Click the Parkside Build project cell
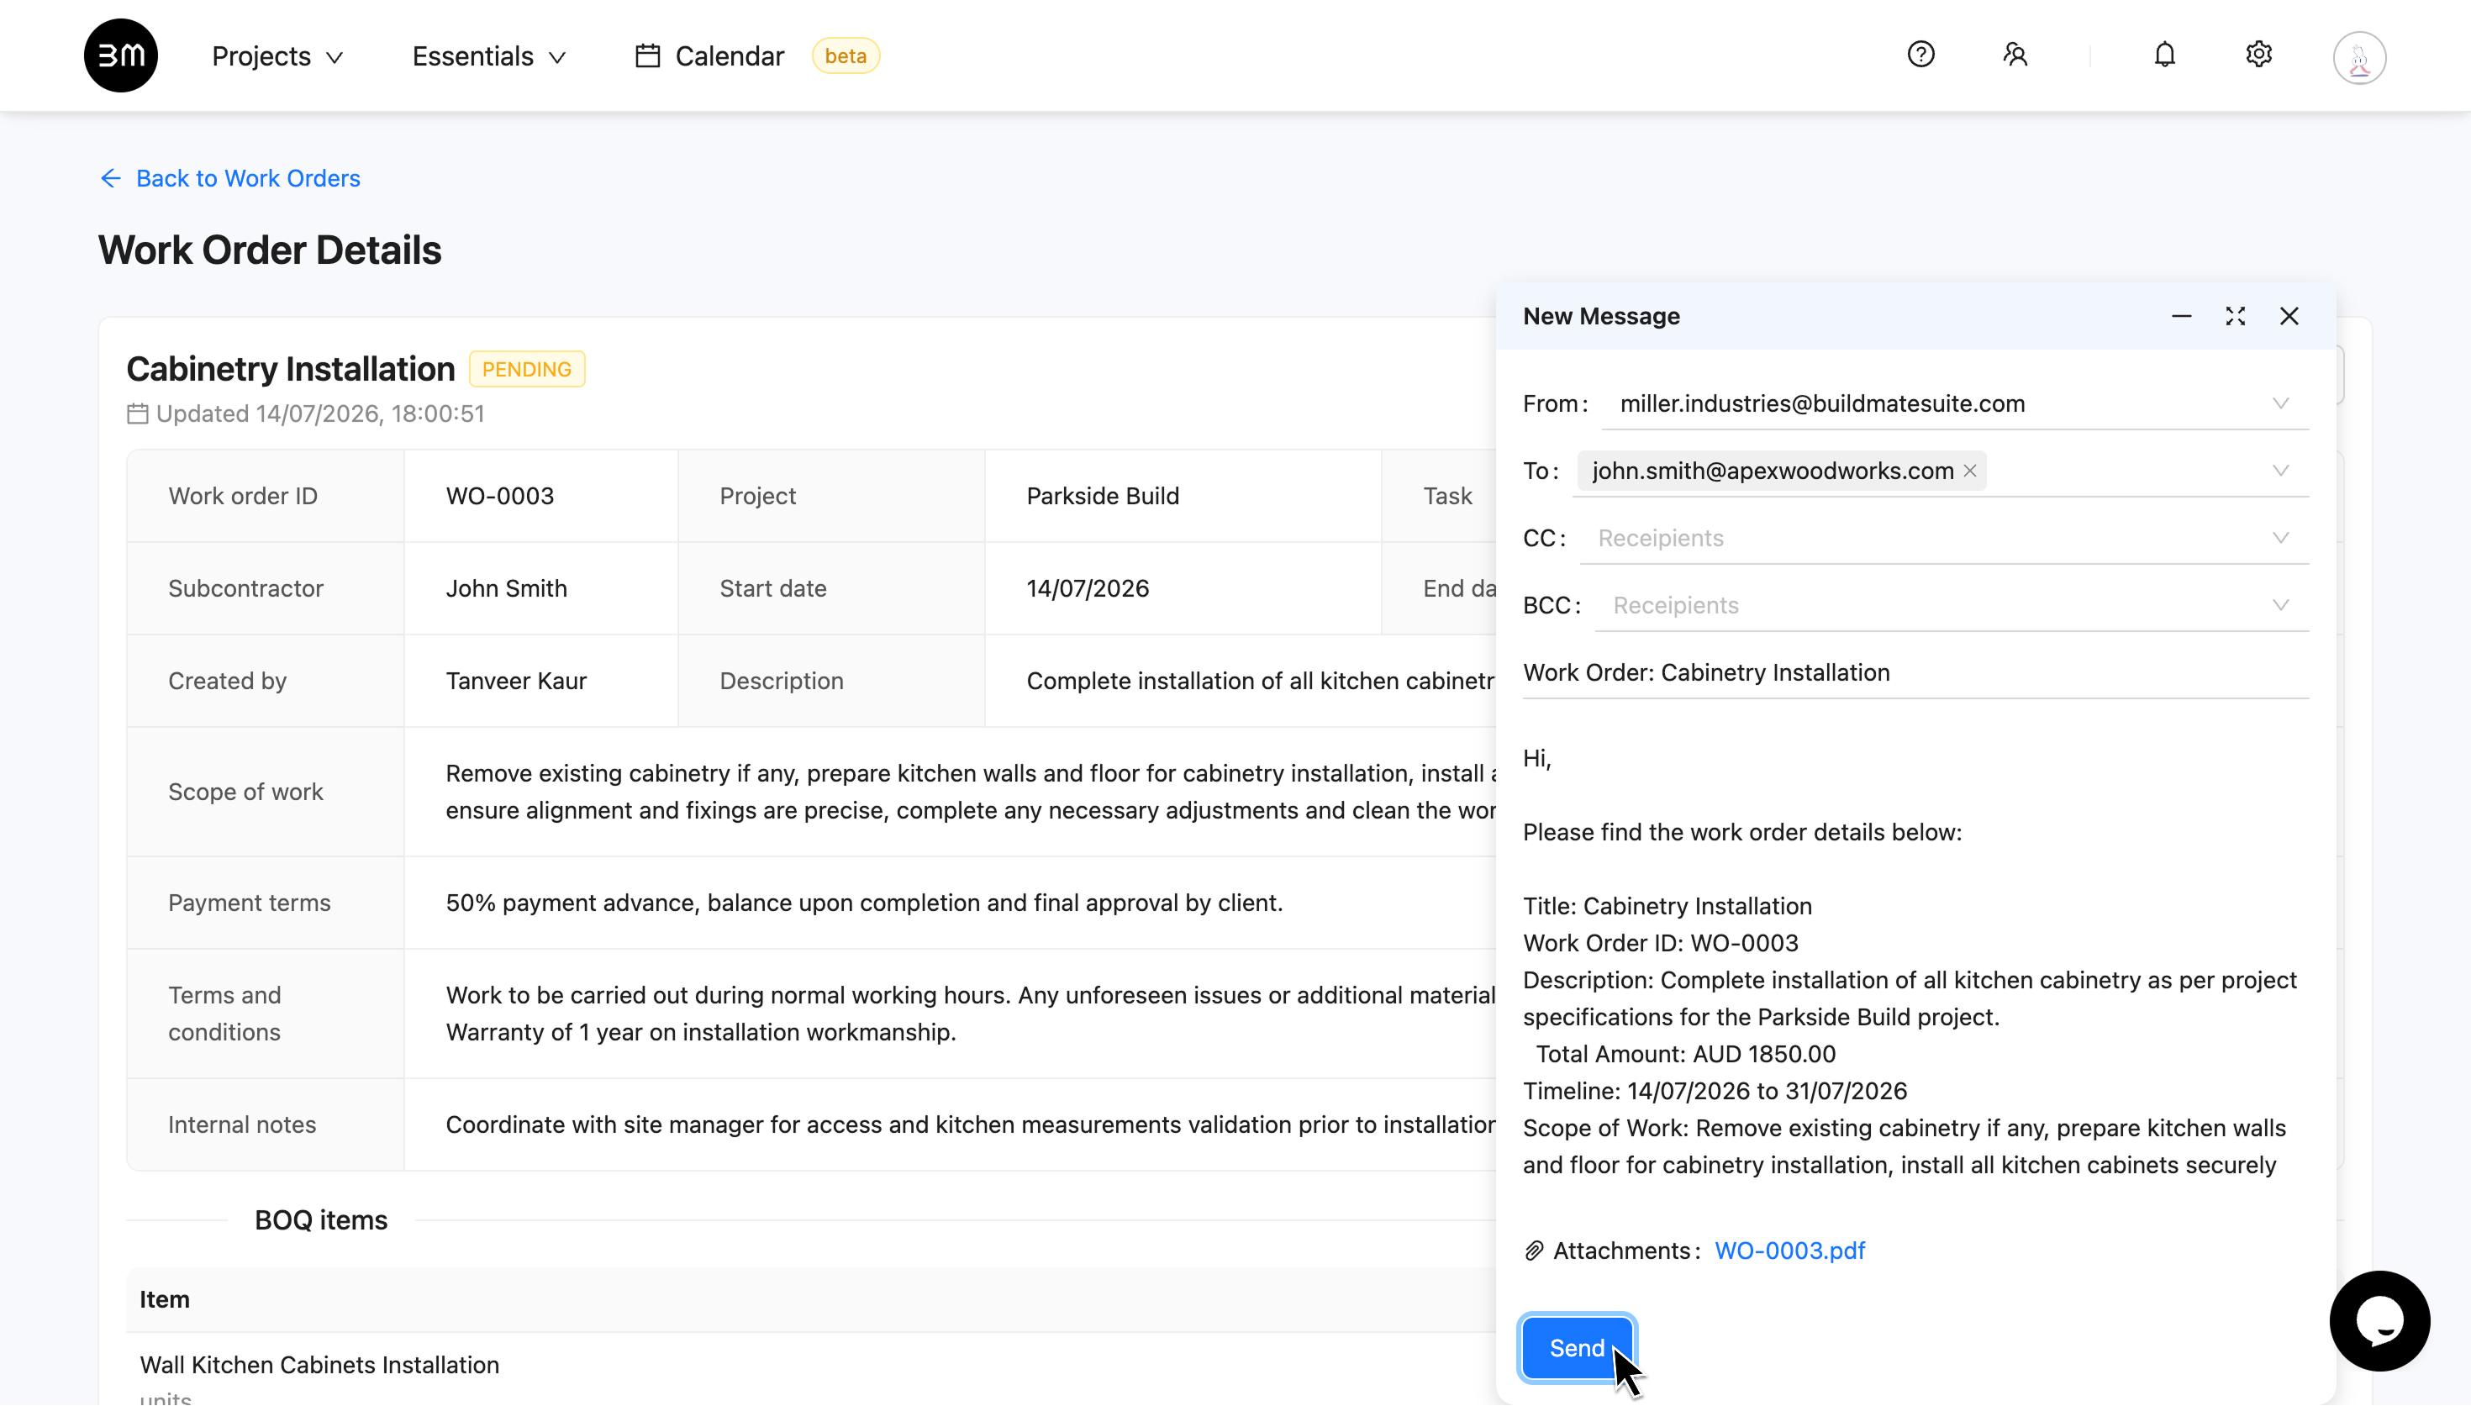Image resolution: width=2471 pixels, height=1406 pixels. pos(1183,495)
